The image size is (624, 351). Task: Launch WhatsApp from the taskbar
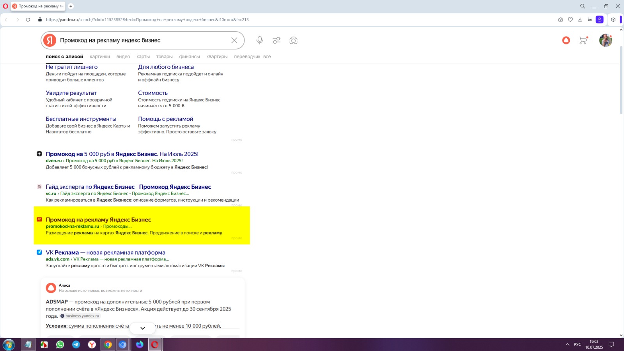point(60,345)
